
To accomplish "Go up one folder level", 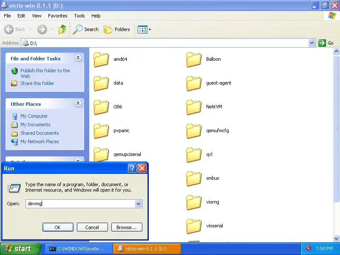I will tap(62, 29).
